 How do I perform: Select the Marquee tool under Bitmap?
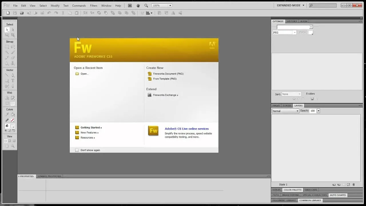click(x=7, y=47)
